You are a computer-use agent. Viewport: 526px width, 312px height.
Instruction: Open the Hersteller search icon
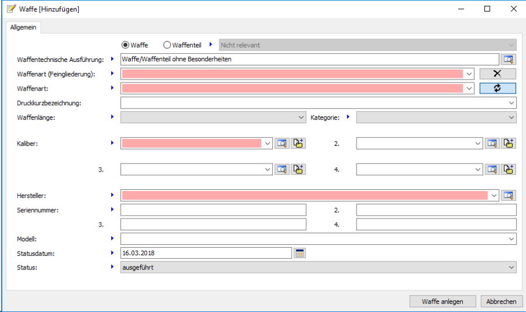click(x=508, y=195)
